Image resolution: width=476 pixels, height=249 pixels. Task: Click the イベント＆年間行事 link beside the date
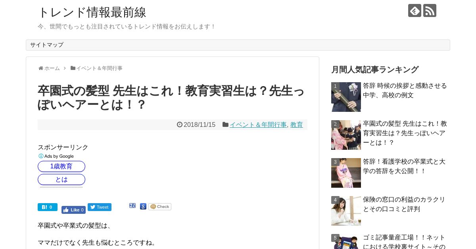tap(258, 125)
